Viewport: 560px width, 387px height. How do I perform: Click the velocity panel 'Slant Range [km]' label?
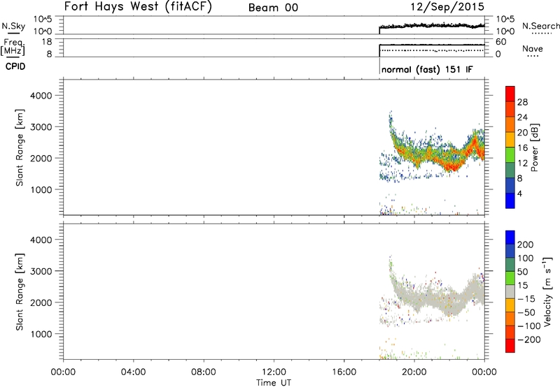coord(20,292)
